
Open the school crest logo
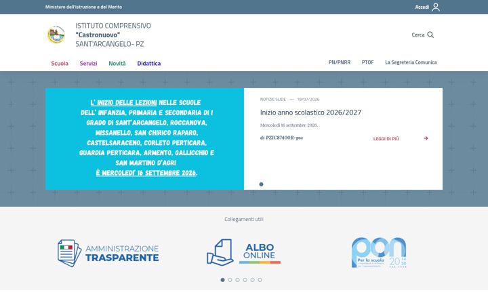point(56,35)
